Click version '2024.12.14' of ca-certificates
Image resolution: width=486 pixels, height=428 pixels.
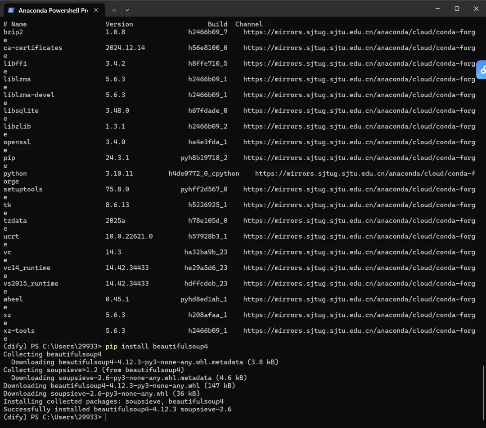click(125, 48)
